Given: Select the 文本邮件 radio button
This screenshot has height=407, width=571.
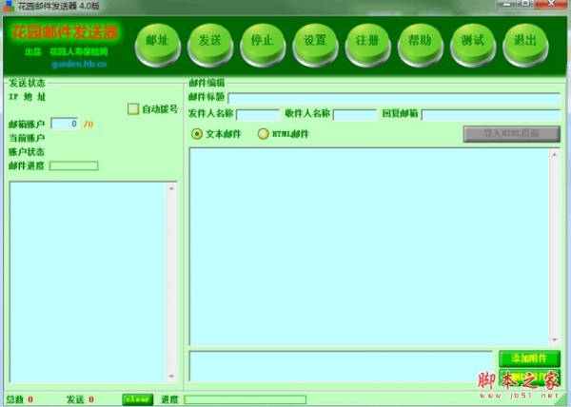Looking at the screenshot, I should coord(197,134).
